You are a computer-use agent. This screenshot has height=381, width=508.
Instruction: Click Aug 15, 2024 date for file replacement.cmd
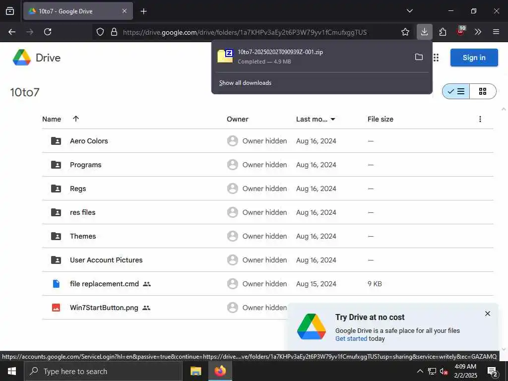316,284
